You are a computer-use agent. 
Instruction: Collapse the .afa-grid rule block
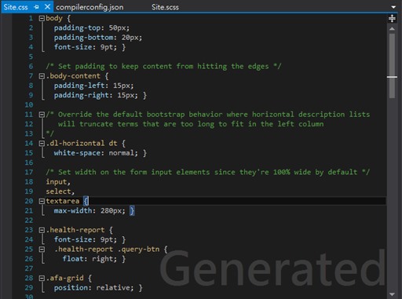point(42,278)
